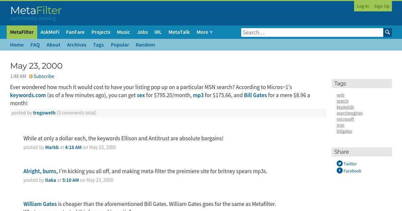Follow the 'Bill Gates' link
The width and height of the screenshot is (402, 211).
255,95
